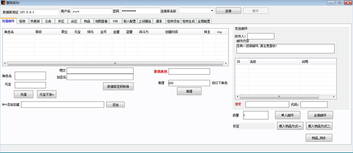353x153 pixels.
Task: Click the 战斗力 column header
Action: [x=151, y=32]
